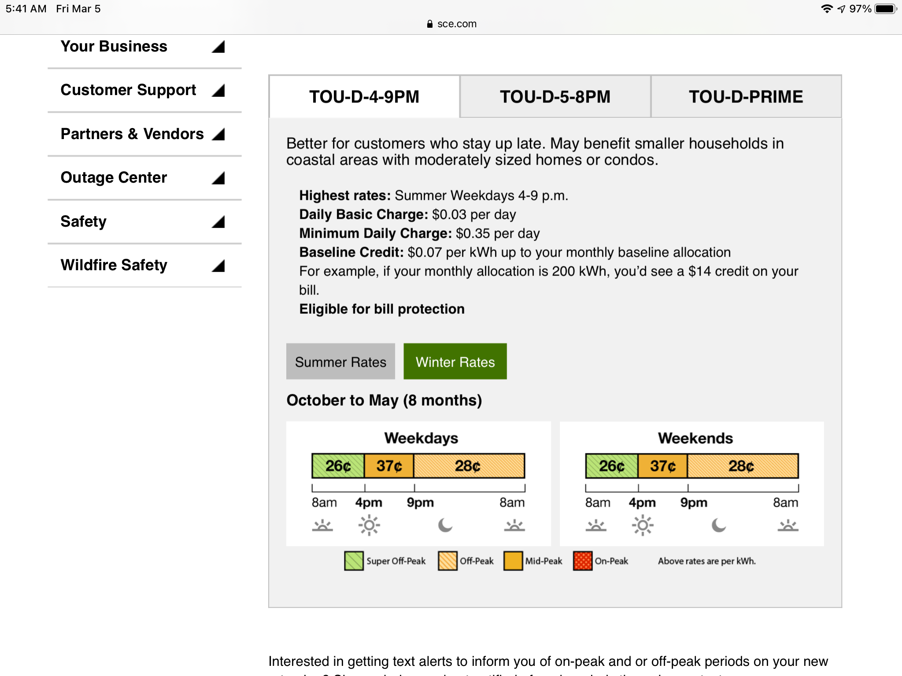Click the red On-Peak legend swatch

[583, 561]
